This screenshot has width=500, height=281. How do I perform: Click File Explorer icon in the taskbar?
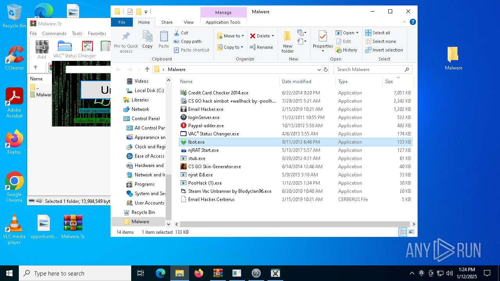coord(180,273)
